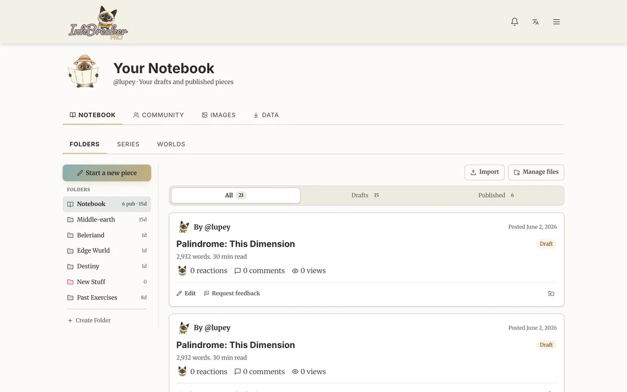Screen dimensions: 627x392
Task: Filter by Drafts 15
Action: [365, 195]
